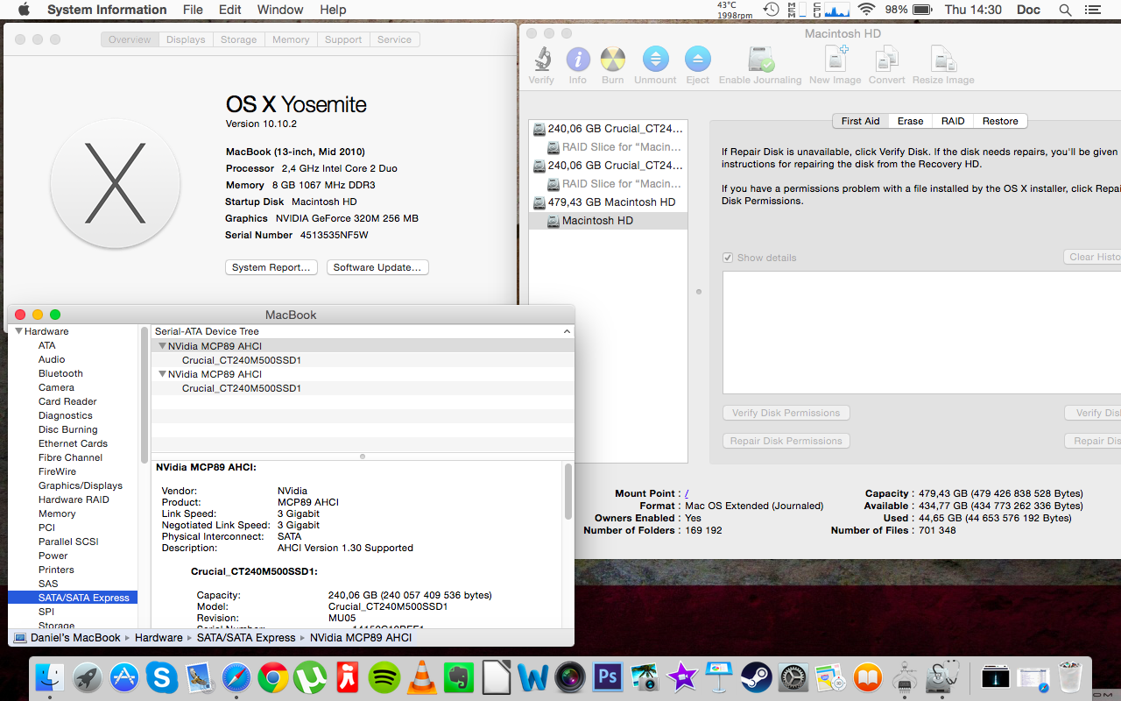Screen dimensions: 1121x701
Task: Open the Service tab
Action: (x=394, y=39)
